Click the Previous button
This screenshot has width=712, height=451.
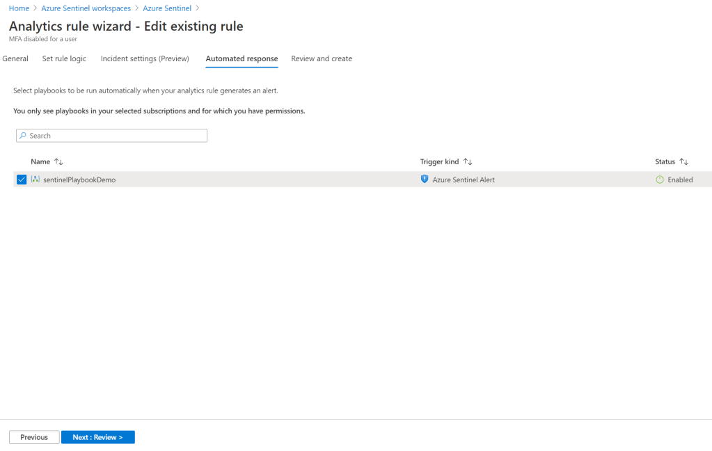click(x=34, y=437)
